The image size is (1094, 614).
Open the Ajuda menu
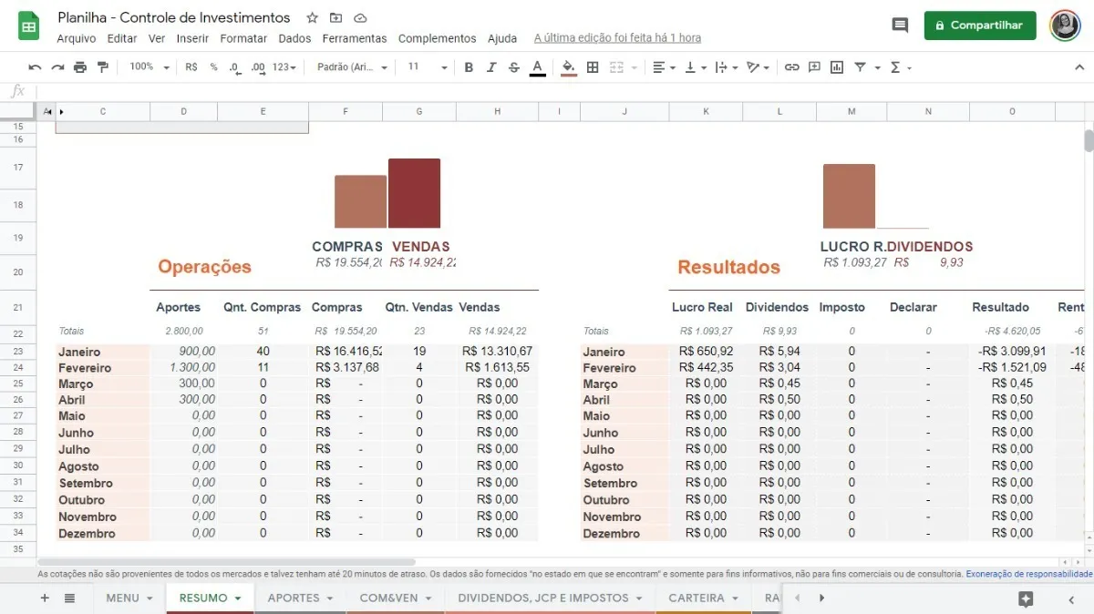point(502,38)
